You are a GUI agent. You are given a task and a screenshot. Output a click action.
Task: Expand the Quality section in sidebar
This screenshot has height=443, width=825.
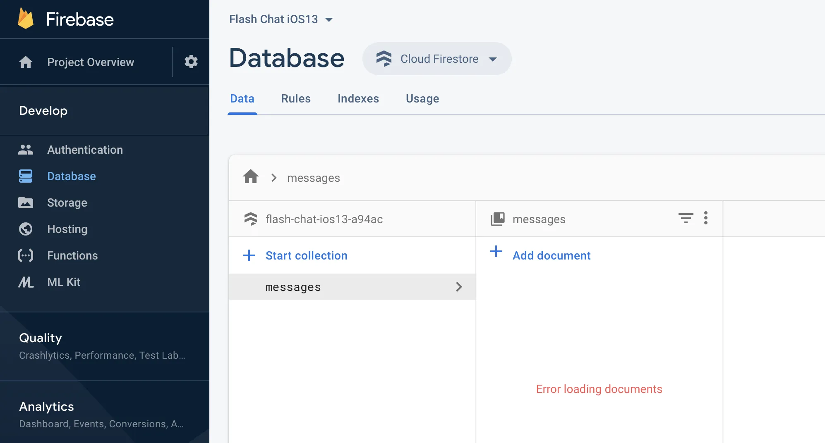click(x=41, y=338)
